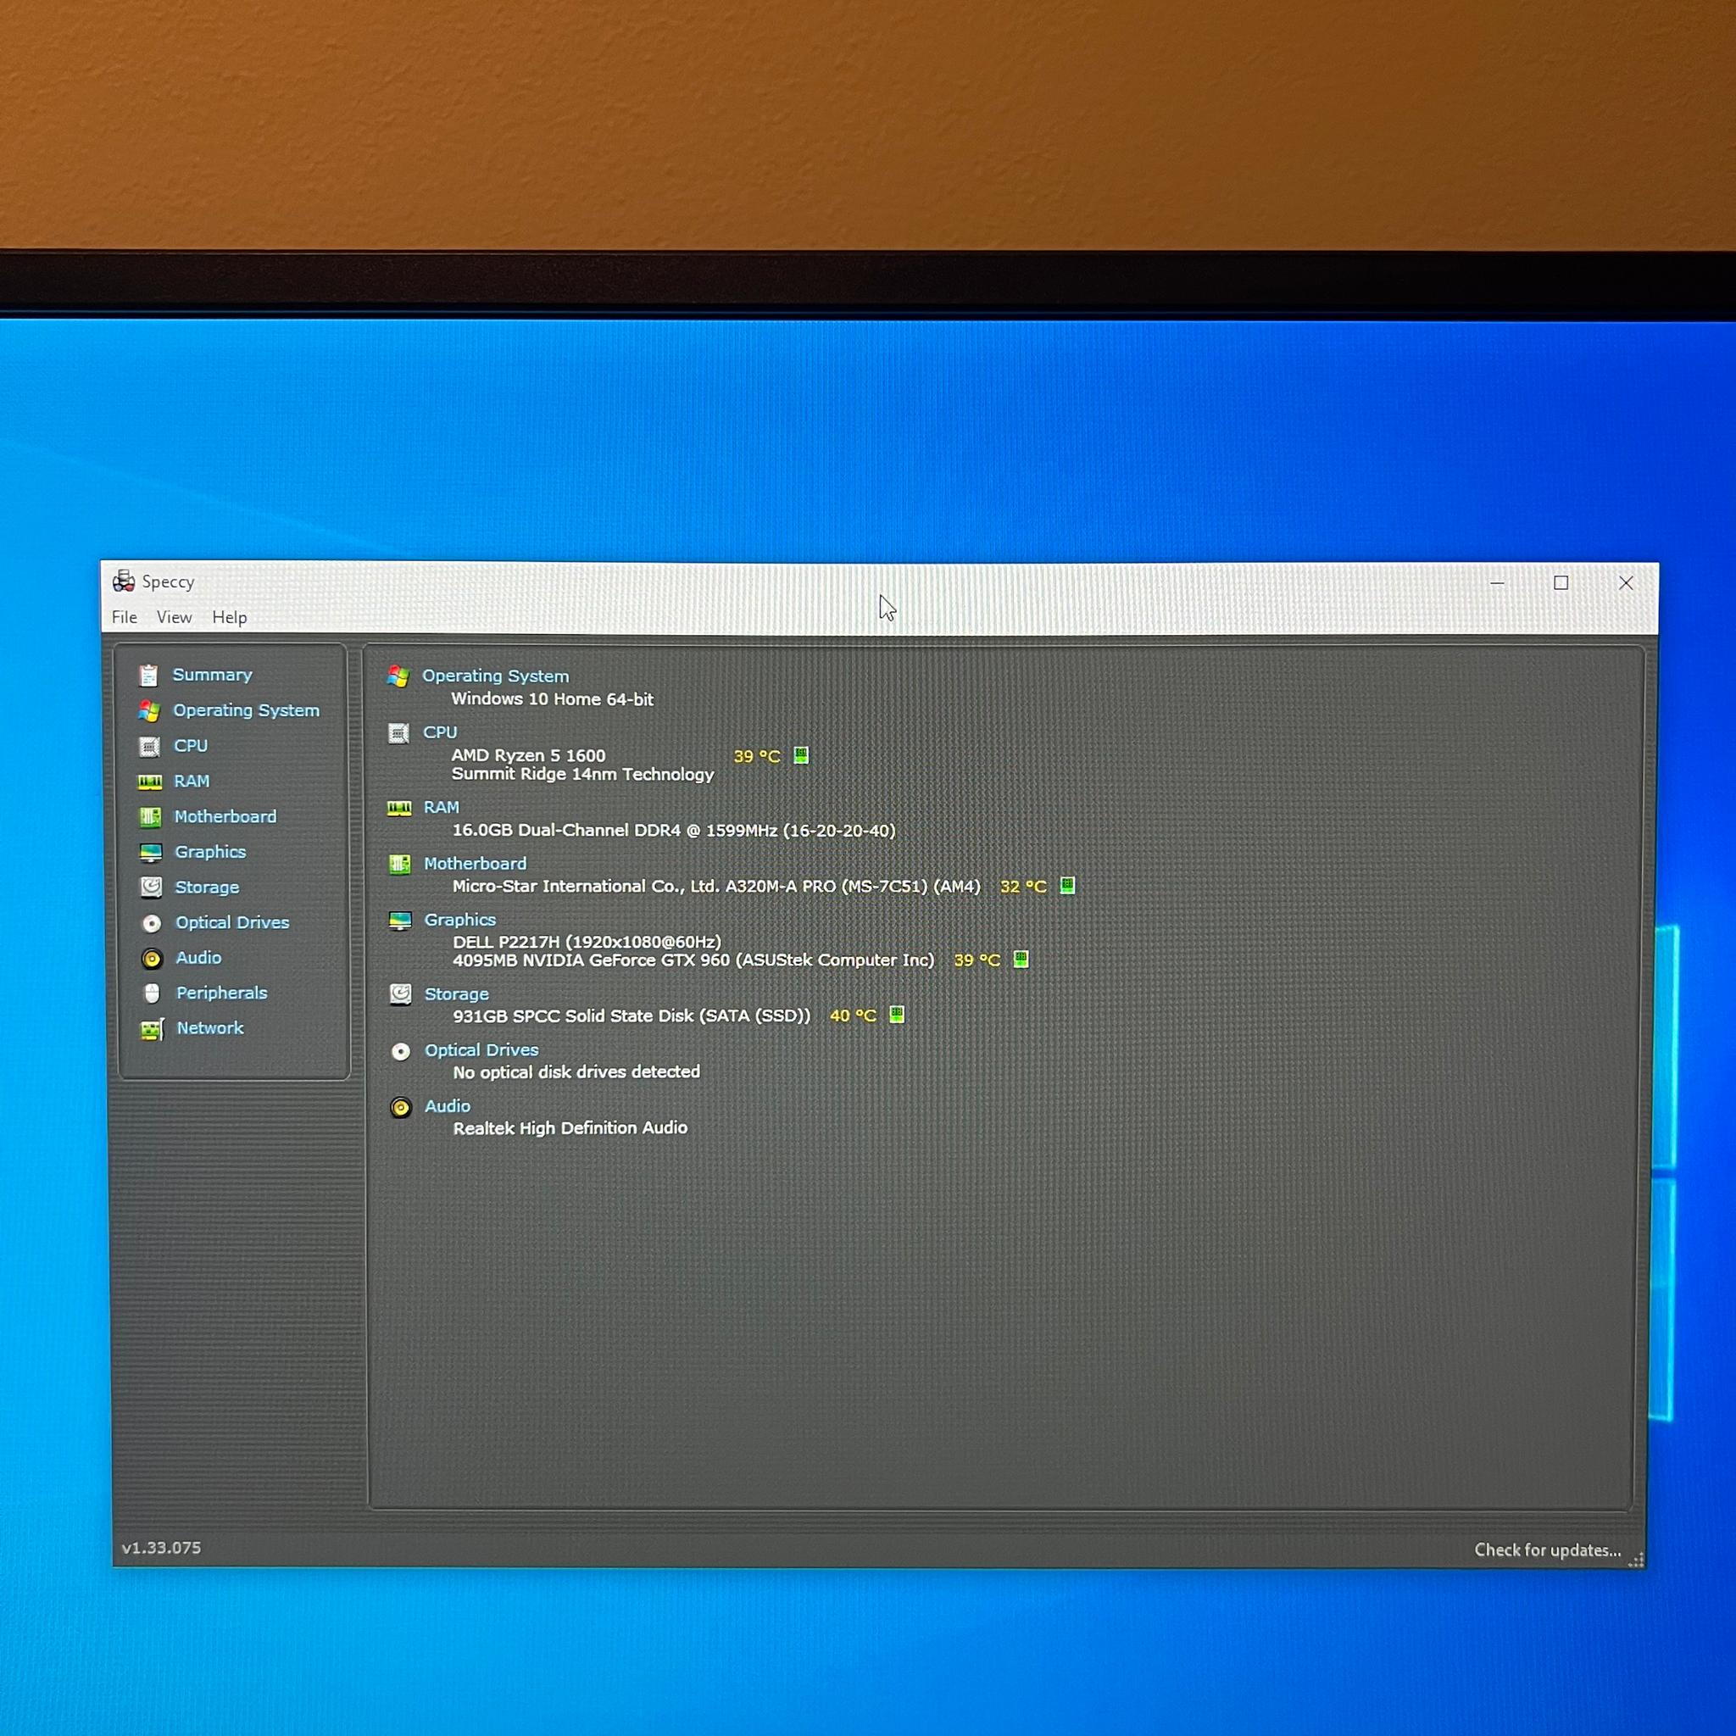Show Optical Drives from the sidebar

pos(233,923)
